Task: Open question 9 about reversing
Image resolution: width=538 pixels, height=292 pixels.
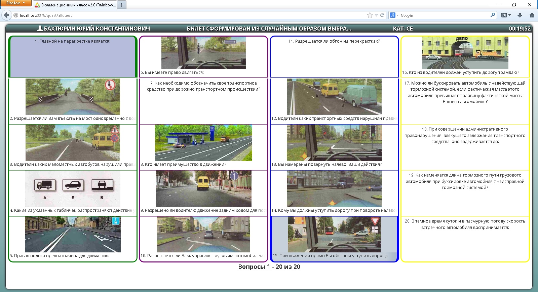Action: [x=203, y=193]
